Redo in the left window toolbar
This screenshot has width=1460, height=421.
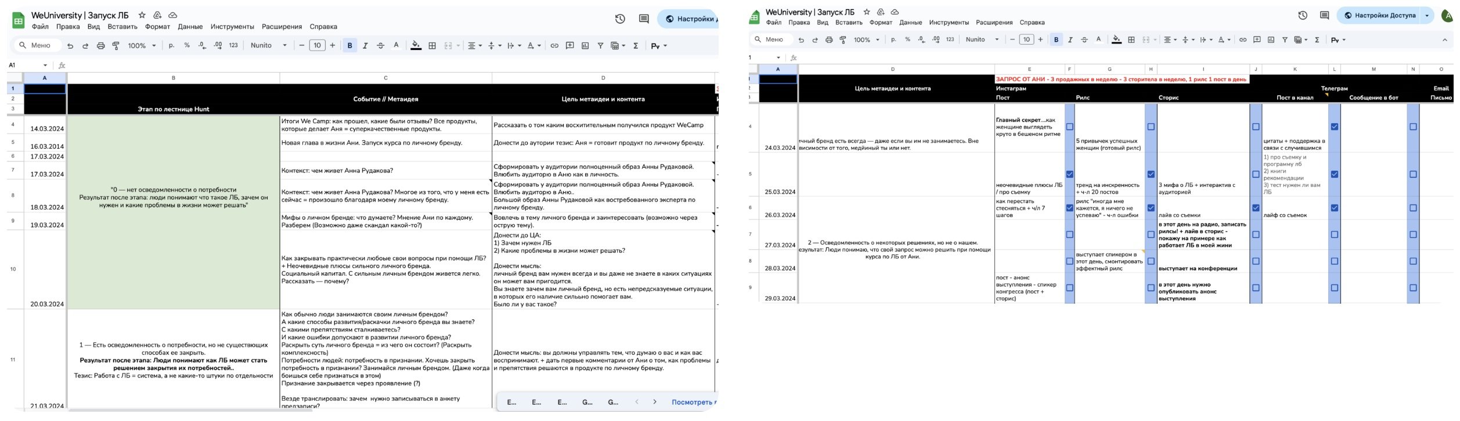85,46
